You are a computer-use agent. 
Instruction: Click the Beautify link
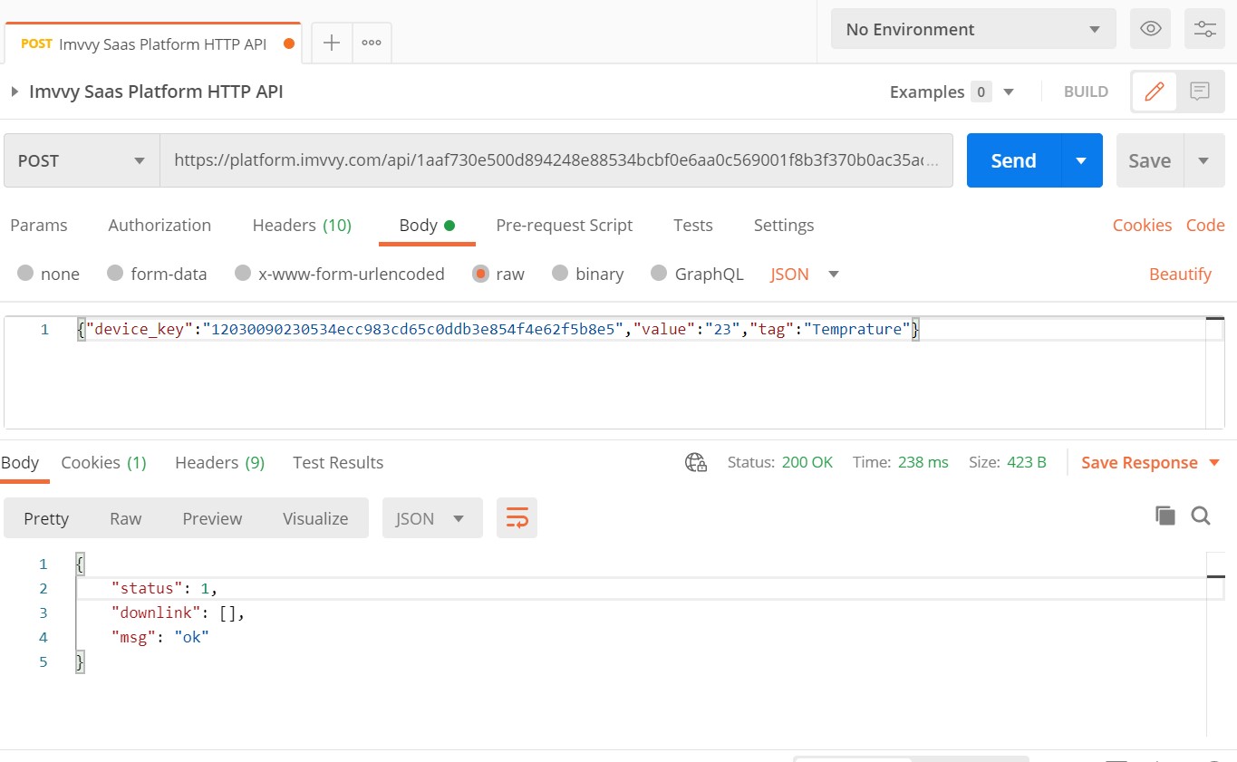point(1180,274)
